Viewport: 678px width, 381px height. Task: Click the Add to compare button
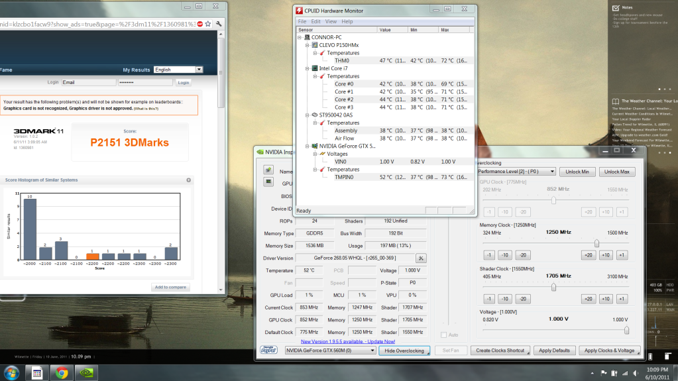pyautogui.click(x=170, y=287)
